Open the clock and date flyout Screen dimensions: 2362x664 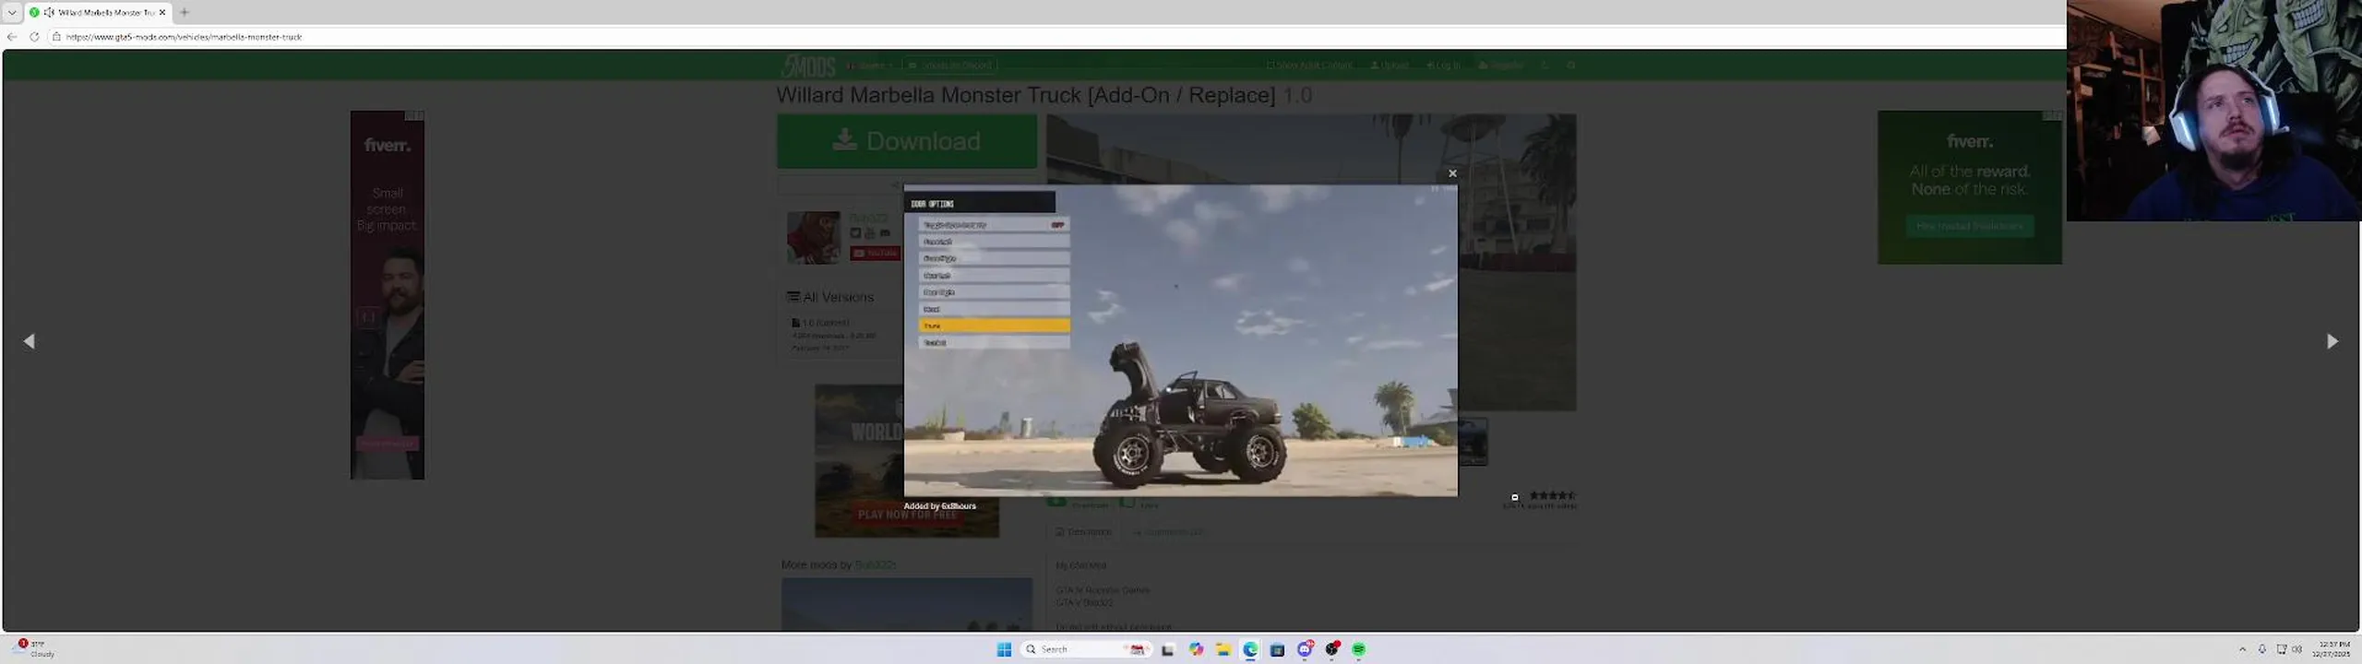(x=2332, y=649)
